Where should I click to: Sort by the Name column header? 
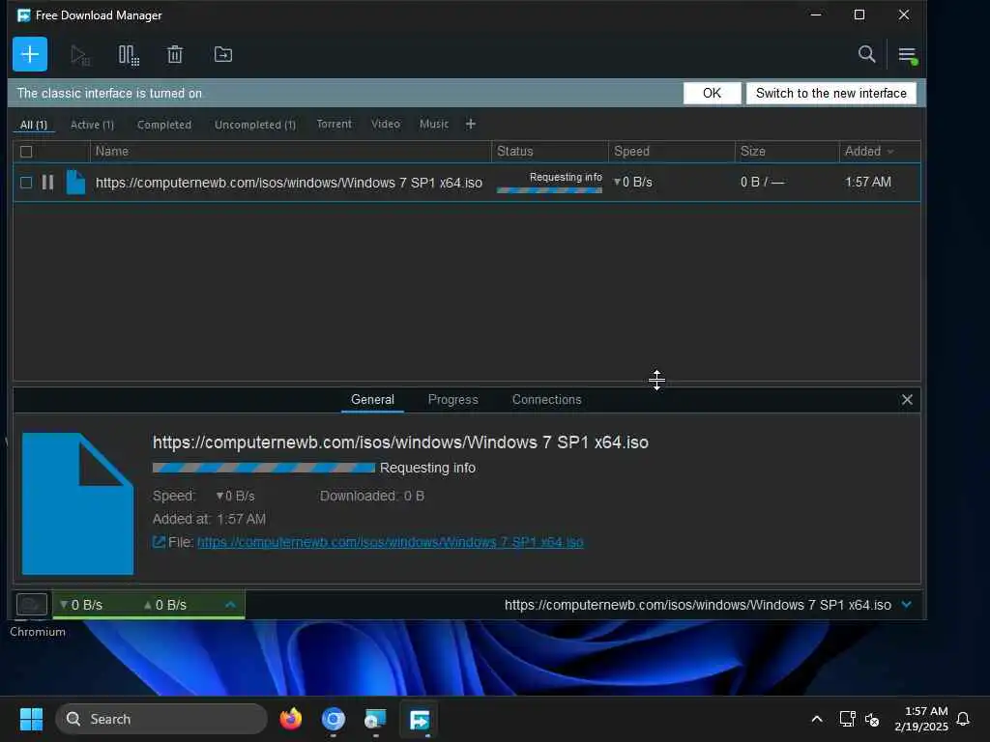(290, 152)
